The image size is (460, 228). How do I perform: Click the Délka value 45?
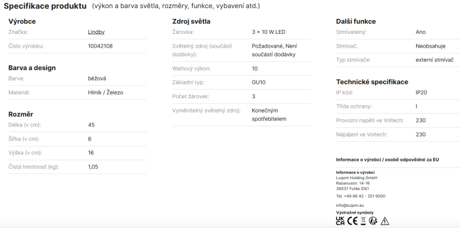[91, 125]
